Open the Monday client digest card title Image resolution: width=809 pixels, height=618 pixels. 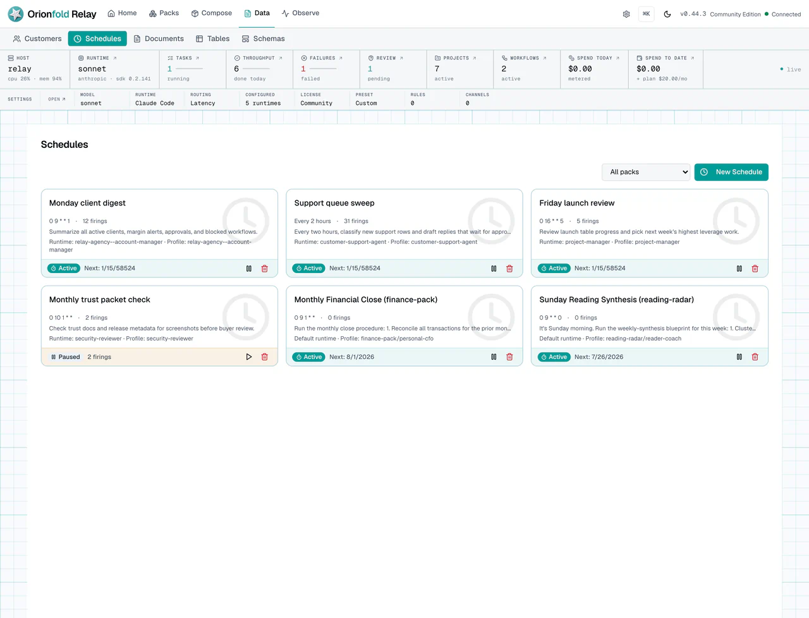click(87, 203)
